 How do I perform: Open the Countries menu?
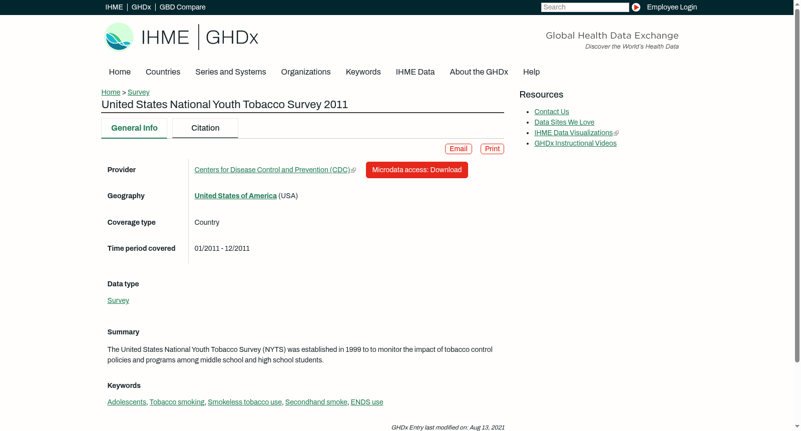163,72
